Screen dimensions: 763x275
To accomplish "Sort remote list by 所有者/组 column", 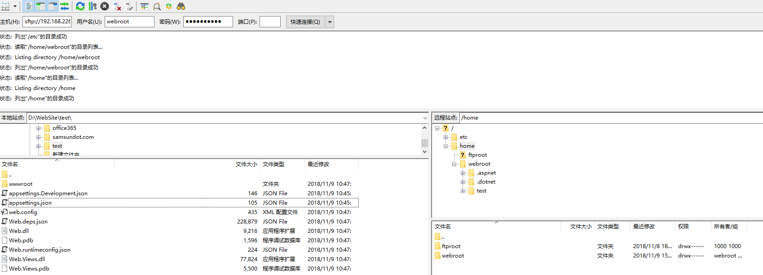I will (x=729, y=227).
